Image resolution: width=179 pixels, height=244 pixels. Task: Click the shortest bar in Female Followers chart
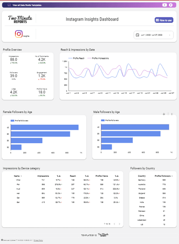point(16,147)
